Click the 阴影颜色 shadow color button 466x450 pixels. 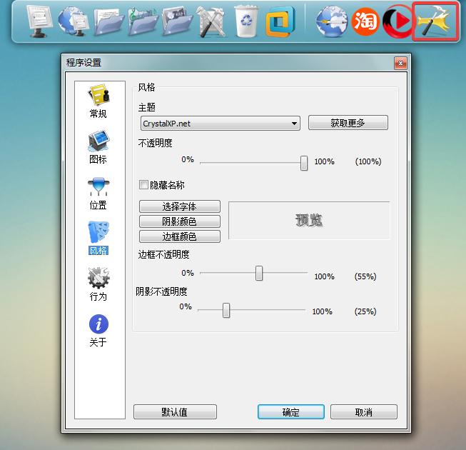click(x=180, y=221)
